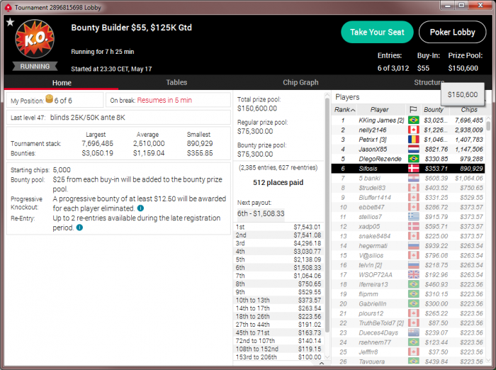Click UK flag next to WSOP72AA

413,275
